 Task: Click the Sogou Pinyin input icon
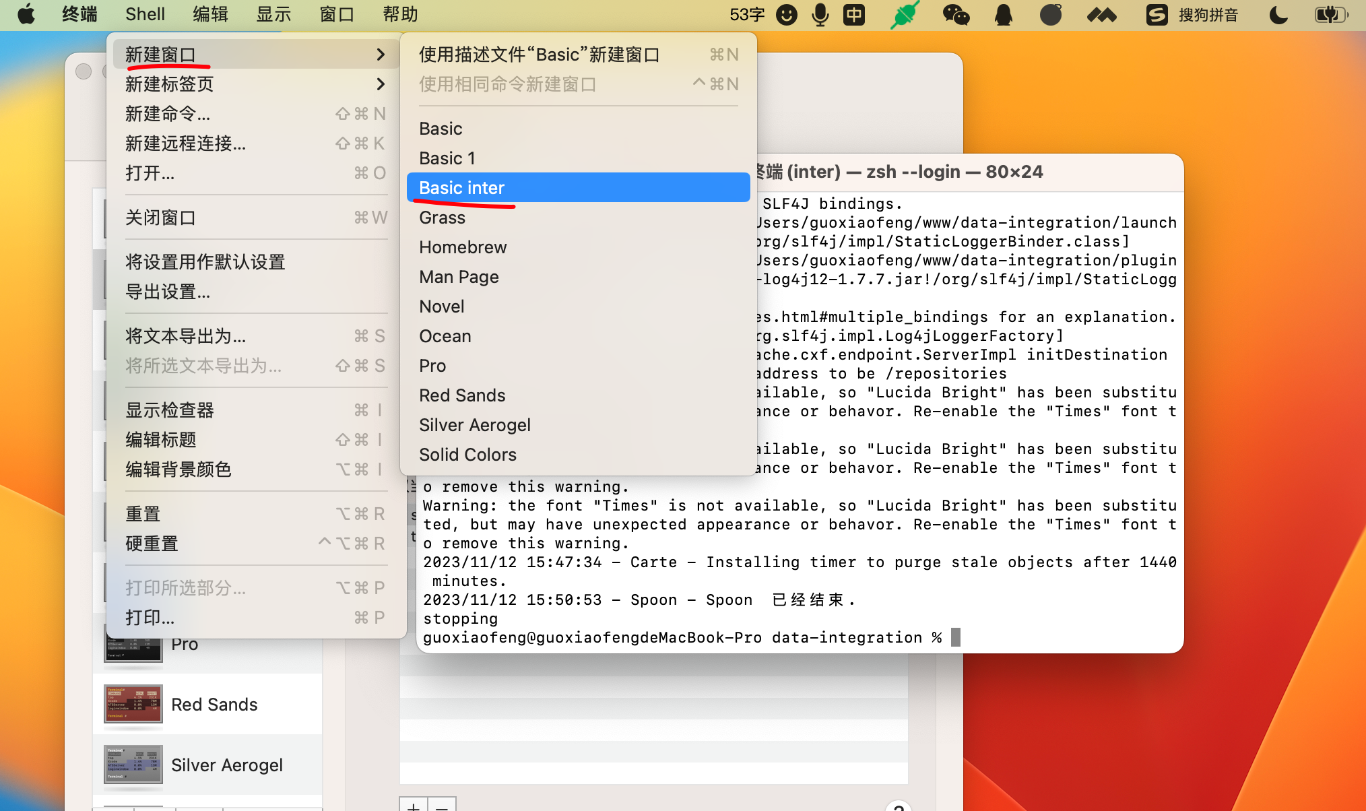click(x=1157, y=14)
